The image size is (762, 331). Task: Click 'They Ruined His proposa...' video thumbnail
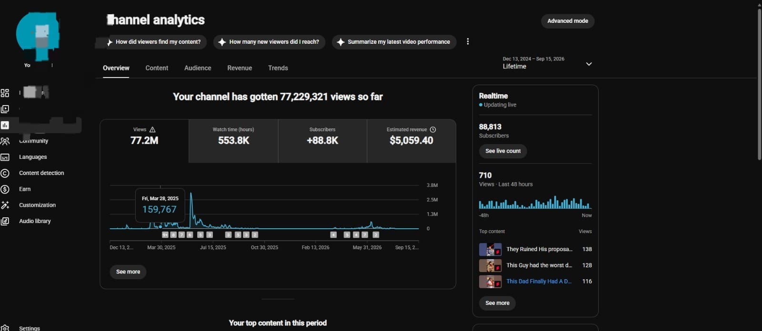pyautogui.click(x=490, y=249)
